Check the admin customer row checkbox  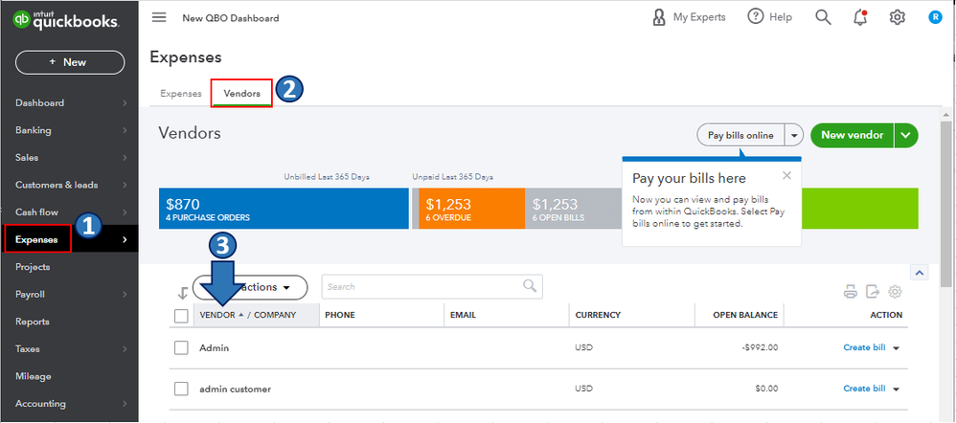[181, 390]
